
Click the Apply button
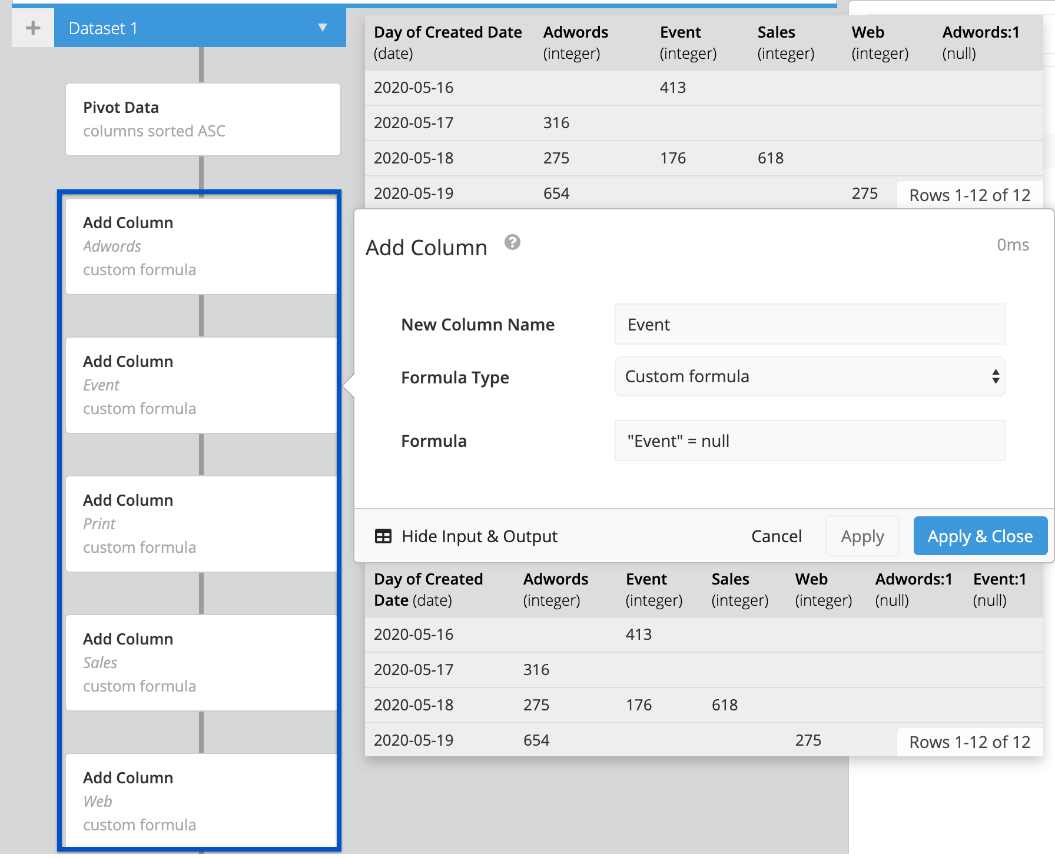click(x=862, y=536)
